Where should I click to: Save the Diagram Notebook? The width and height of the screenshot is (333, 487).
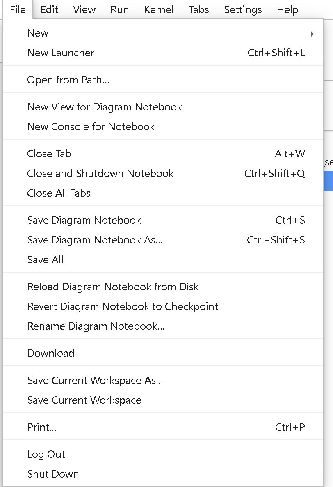(x=84, y=220)
